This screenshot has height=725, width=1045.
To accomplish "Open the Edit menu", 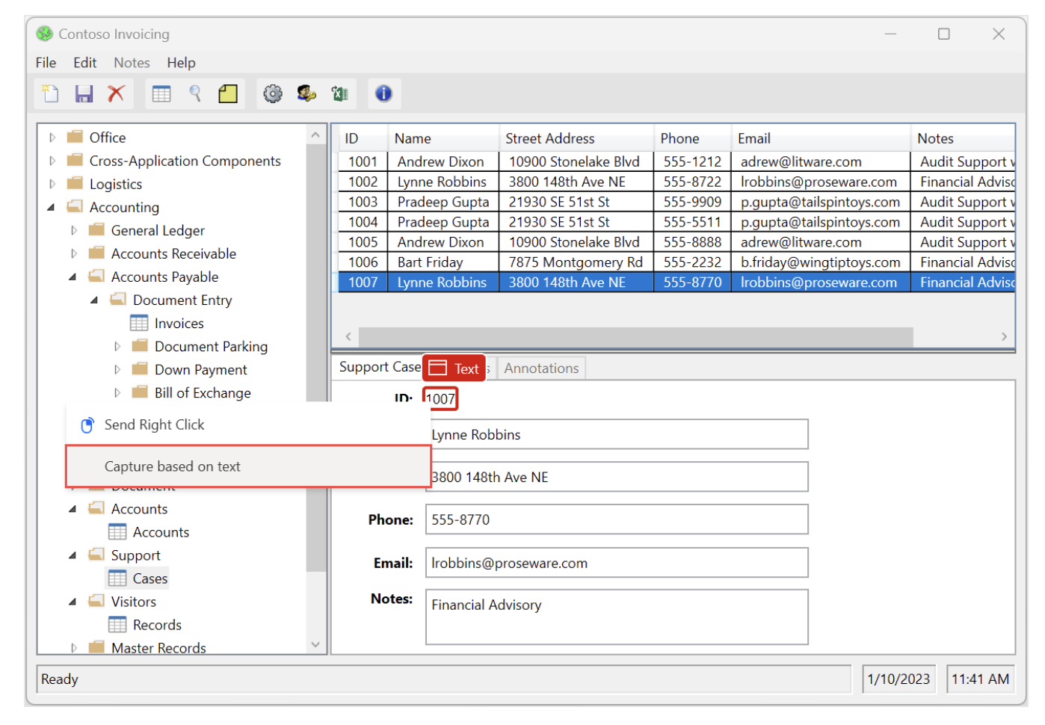I will 84,63.
